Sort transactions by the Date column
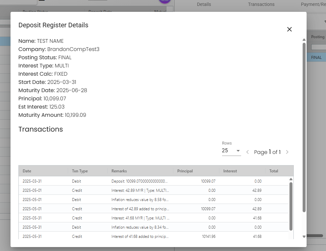 pos(26,171)
